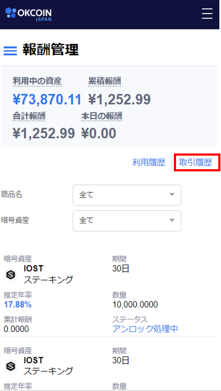This screenshot has height=391, width=221.
Task: Click the OKCoin Japan logo
Action: pyautogui.click(x=28, y=15)
